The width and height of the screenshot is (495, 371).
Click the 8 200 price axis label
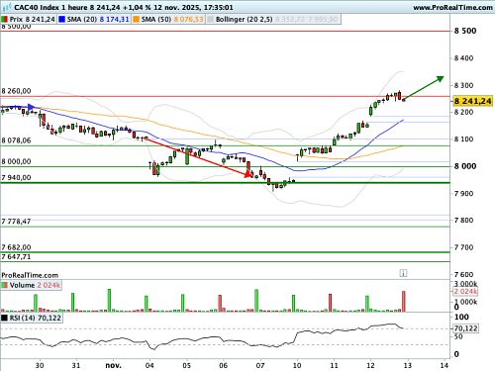463,112
